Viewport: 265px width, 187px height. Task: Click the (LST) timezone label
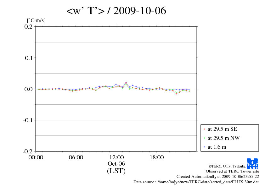tap(116, 171)
